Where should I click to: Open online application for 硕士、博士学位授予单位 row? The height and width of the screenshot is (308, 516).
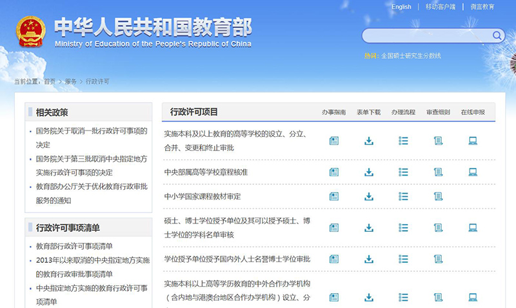pos(473,228)
